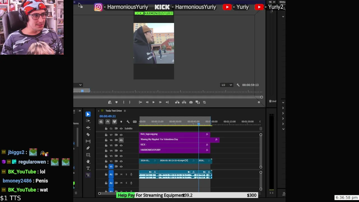The image size is (359, 202).
Task: Show hidden V6 track output
Action: tap(121, 140)
